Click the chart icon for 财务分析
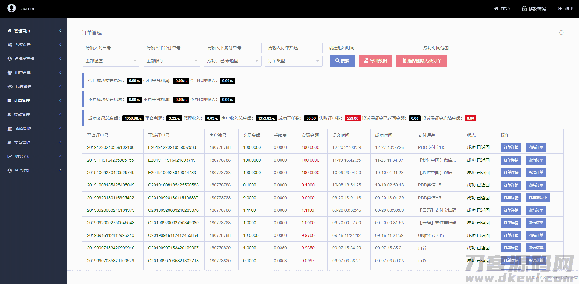 tap(10, 156)
